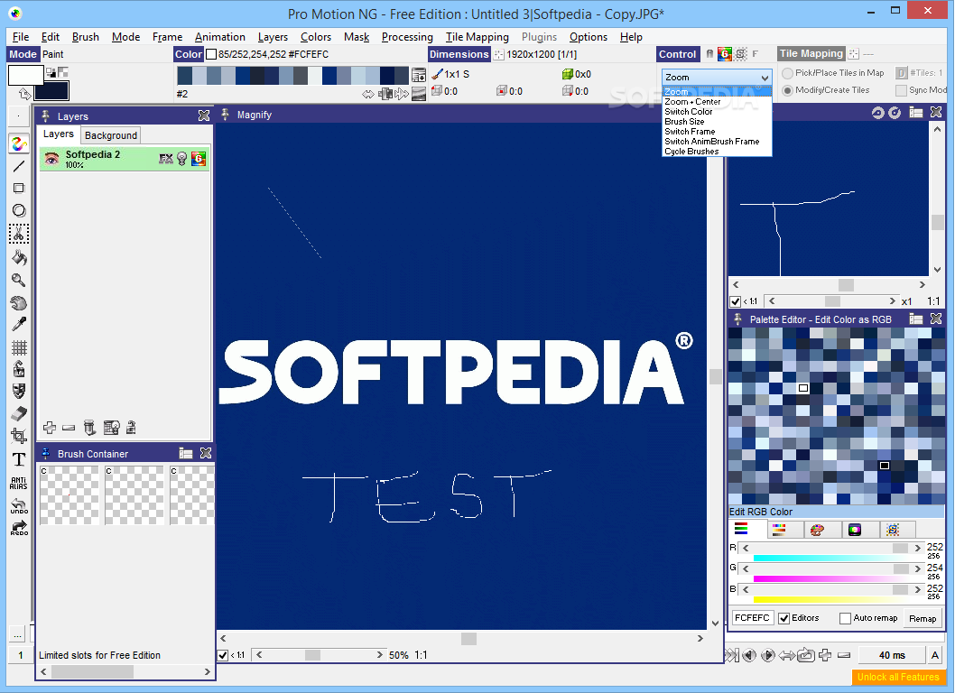Click first empty Brush Container slot
The width and height of the screenshot is (955, 693).
tap(69, 495)
